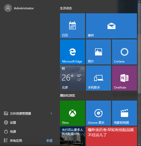The height and width of the screenshot is (146, 141).
Task: Open the red 爆炸亲历者 news tile
Action: [x=111, y=136]
